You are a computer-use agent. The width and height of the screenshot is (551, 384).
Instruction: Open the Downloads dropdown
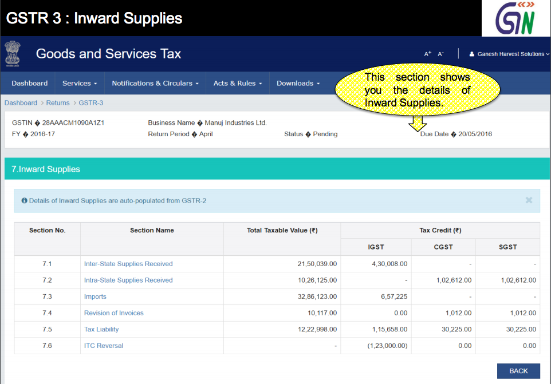click(x=297, y=83)
